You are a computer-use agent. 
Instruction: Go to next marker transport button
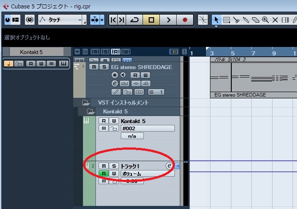[x=121, y=19]
